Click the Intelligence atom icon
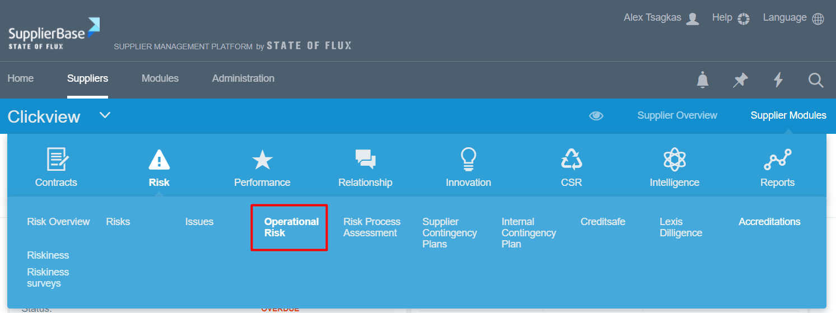 tap(674, 160)
